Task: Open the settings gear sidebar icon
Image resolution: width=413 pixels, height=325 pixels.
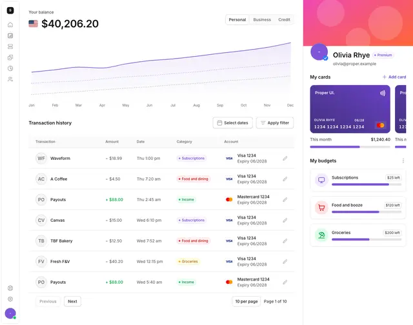Action: pos(10,299)
